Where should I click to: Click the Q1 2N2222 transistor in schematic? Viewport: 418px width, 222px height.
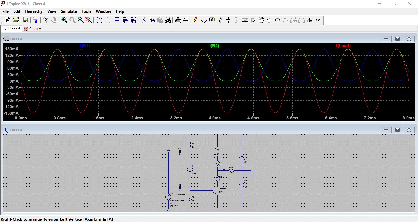click(216, 152)
